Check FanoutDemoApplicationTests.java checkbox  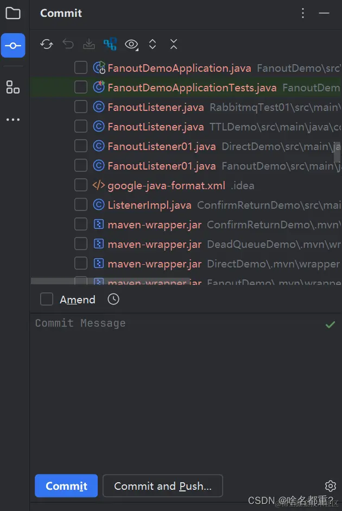click(x=81, y=88)
